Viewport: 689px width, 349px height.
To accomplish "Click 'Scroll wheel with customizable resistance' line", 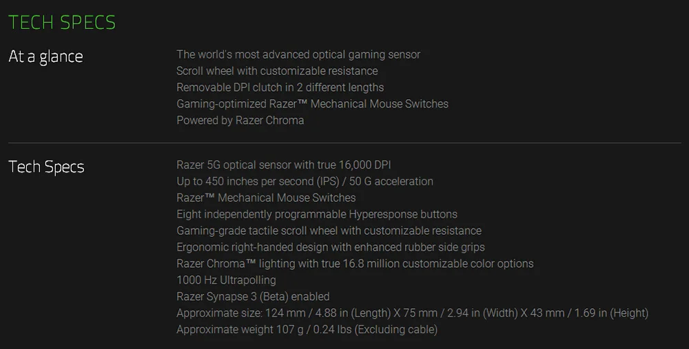I will pyautogui.click(x=277, y=71).
